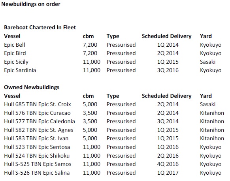Click the Epic Bird vessel entry
This screenshot has width=230, height=181.
[15, 53]
